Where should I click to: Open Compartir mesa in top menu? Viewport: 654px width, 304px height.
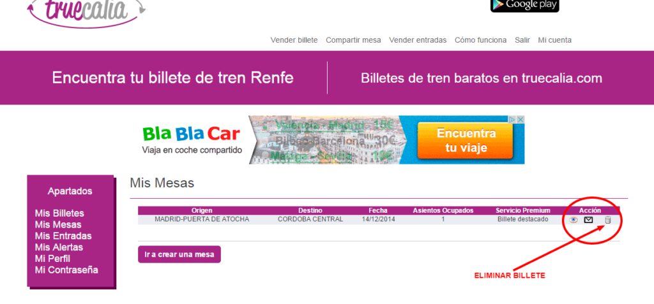[353, 40]
